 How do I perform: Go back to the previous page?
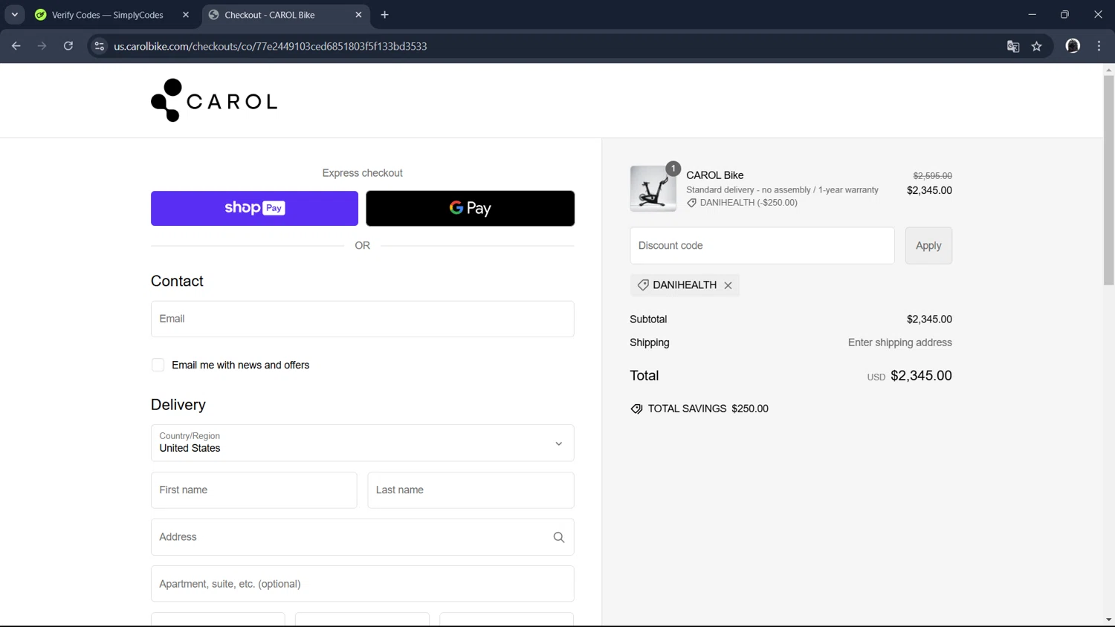pos(16,46)
